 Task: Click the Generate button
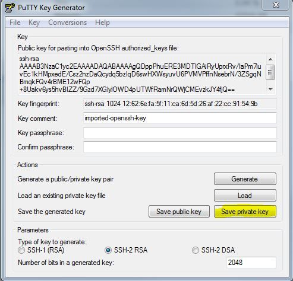pos(245,179)
